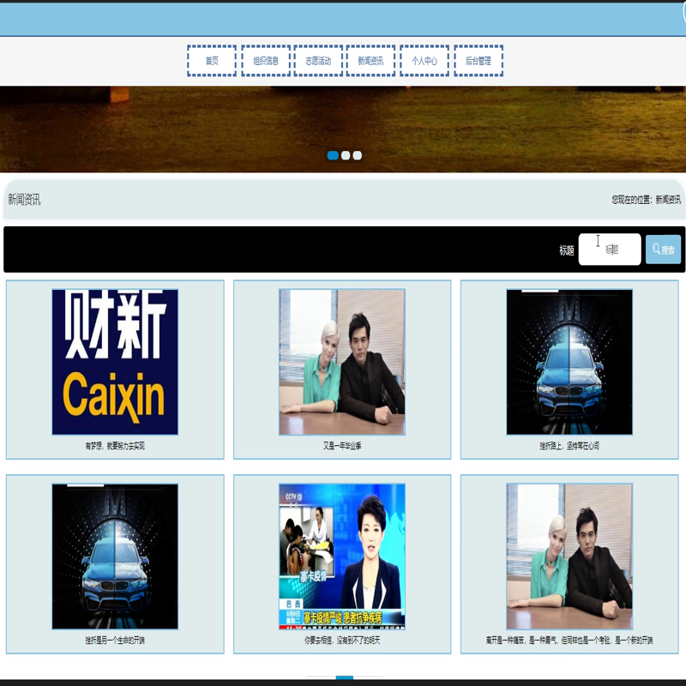
Task: Open the CCTV news anchor thumbnail
Action: click(x=342, y=556)
